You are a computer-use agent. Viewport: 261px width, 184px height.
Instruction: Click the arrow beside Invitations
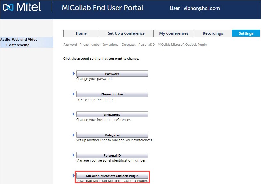(73, 114)
